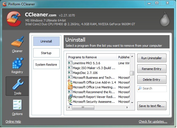
Task: Click the Office Live Add-in icon
Action: pyautogui.click(x=70, y=82)
